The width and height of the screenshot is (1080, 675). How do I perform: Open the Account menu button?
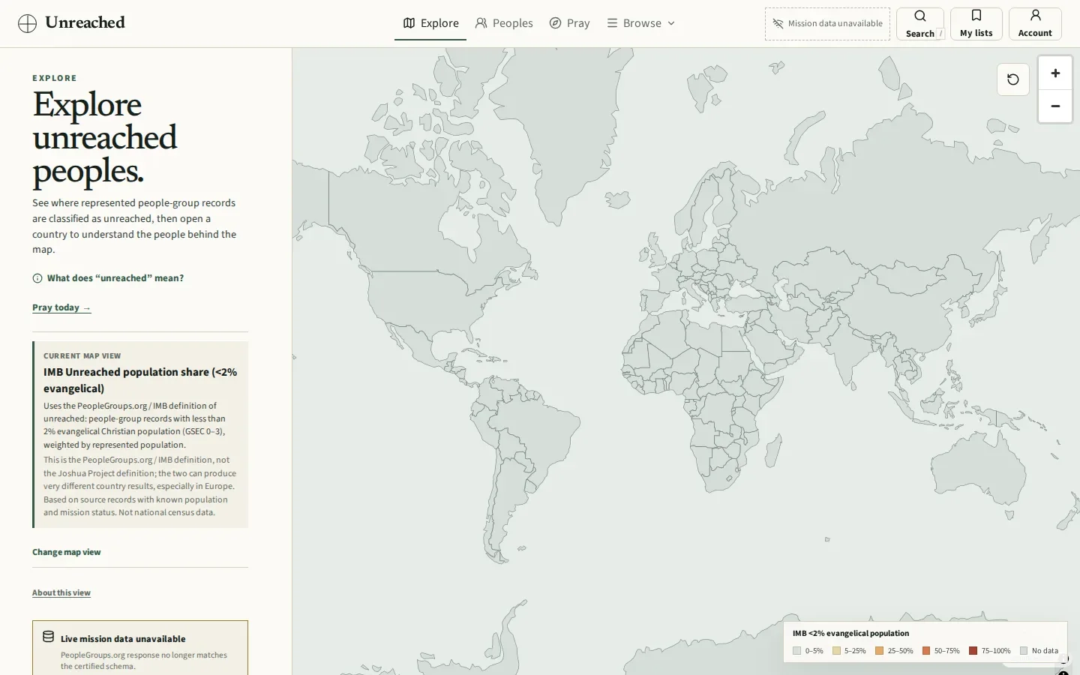[x=1035, y=24]
